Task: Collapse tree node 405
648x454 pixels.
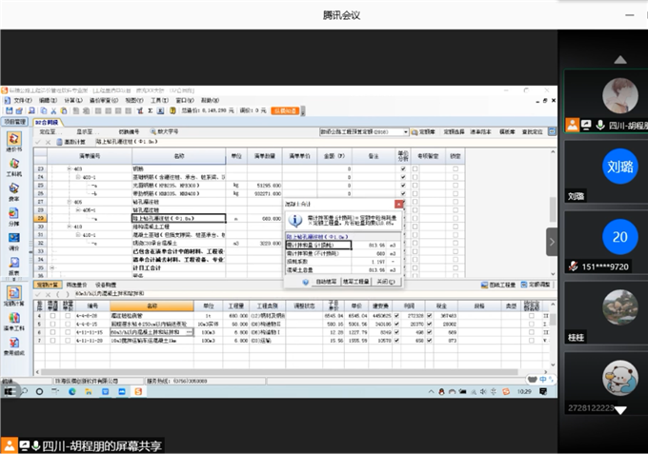Action: pos(70,202)
